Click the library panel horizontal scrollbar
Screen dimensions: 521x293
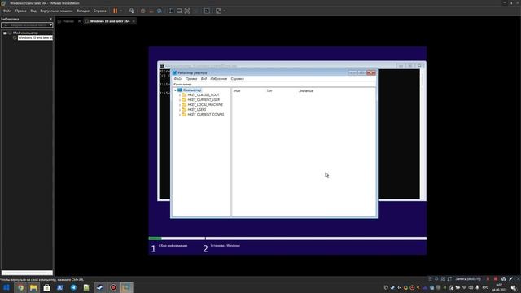pyautogui.click(x=27, y=273)
